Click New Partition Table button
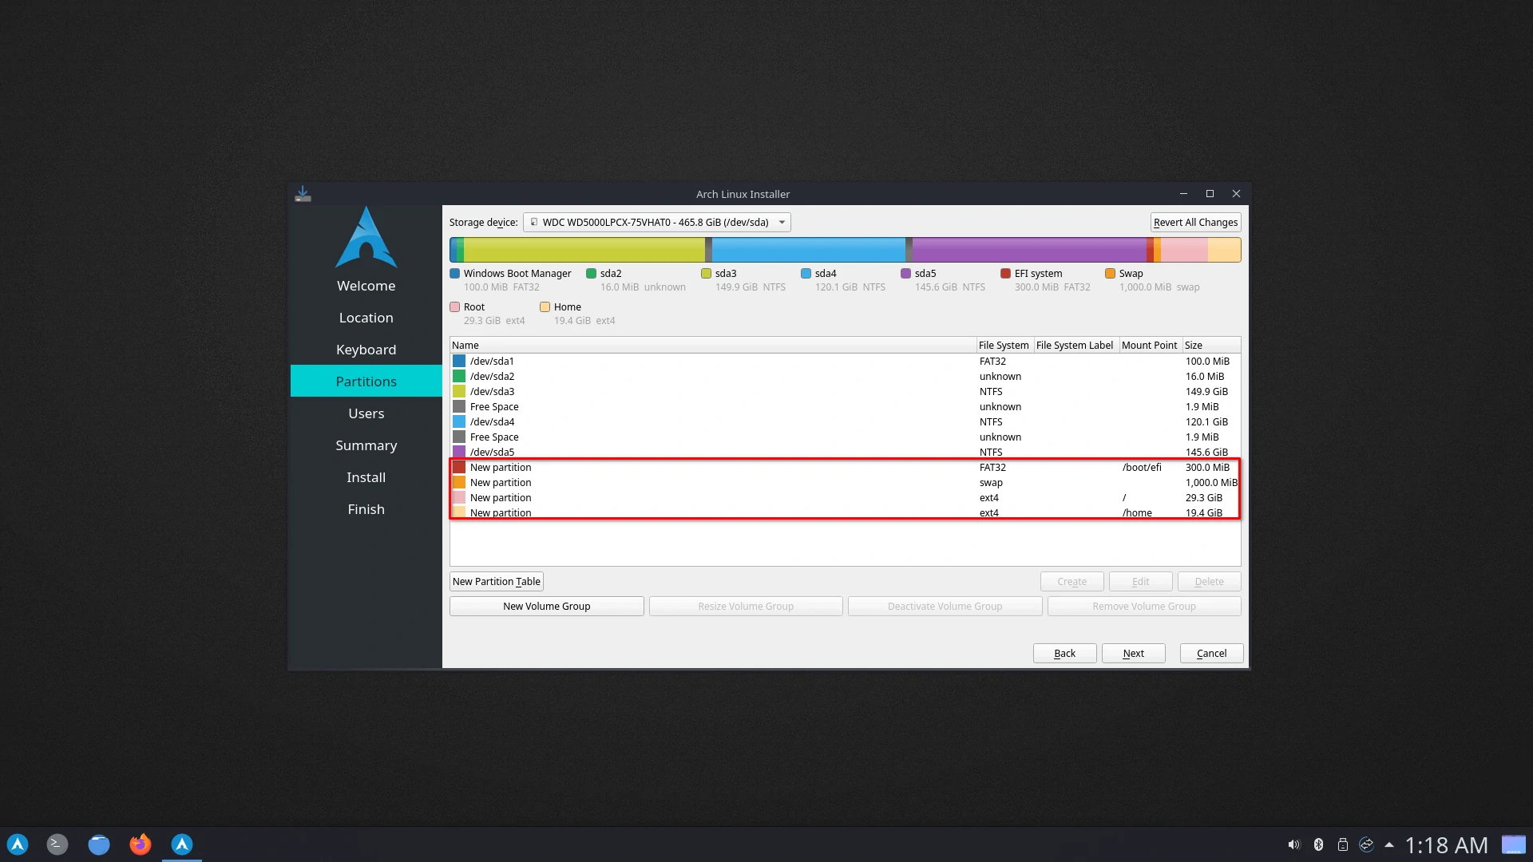Image resolution: width=1533 pixels, height=862 pixels. point(496,582)
